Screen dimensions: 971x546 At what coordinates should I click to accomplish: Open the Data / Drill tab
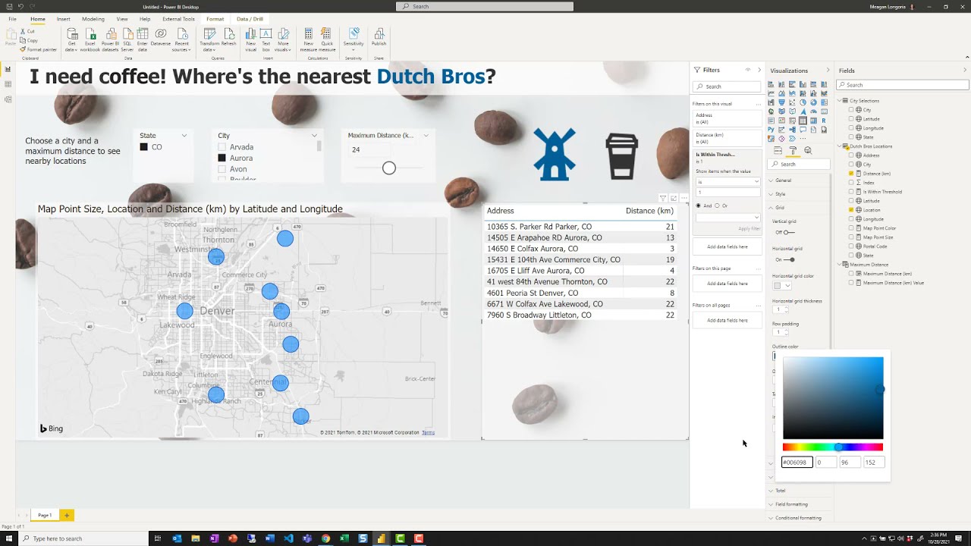(x=250, y=19)
